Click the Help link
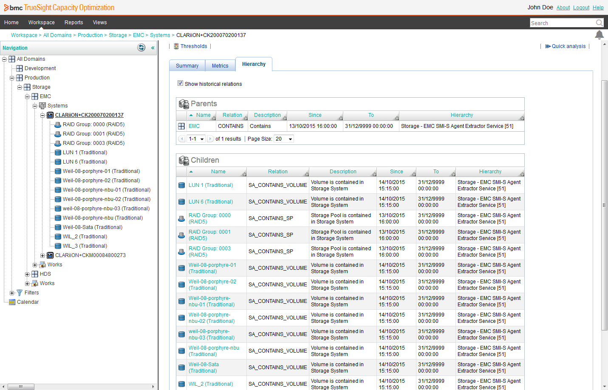Viewport: 608px width, 390px height. click(598, 8)
